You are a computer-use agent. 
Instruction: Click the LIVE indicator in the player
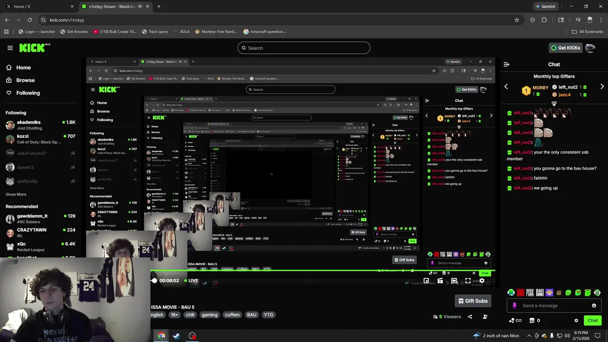[191, 281]
